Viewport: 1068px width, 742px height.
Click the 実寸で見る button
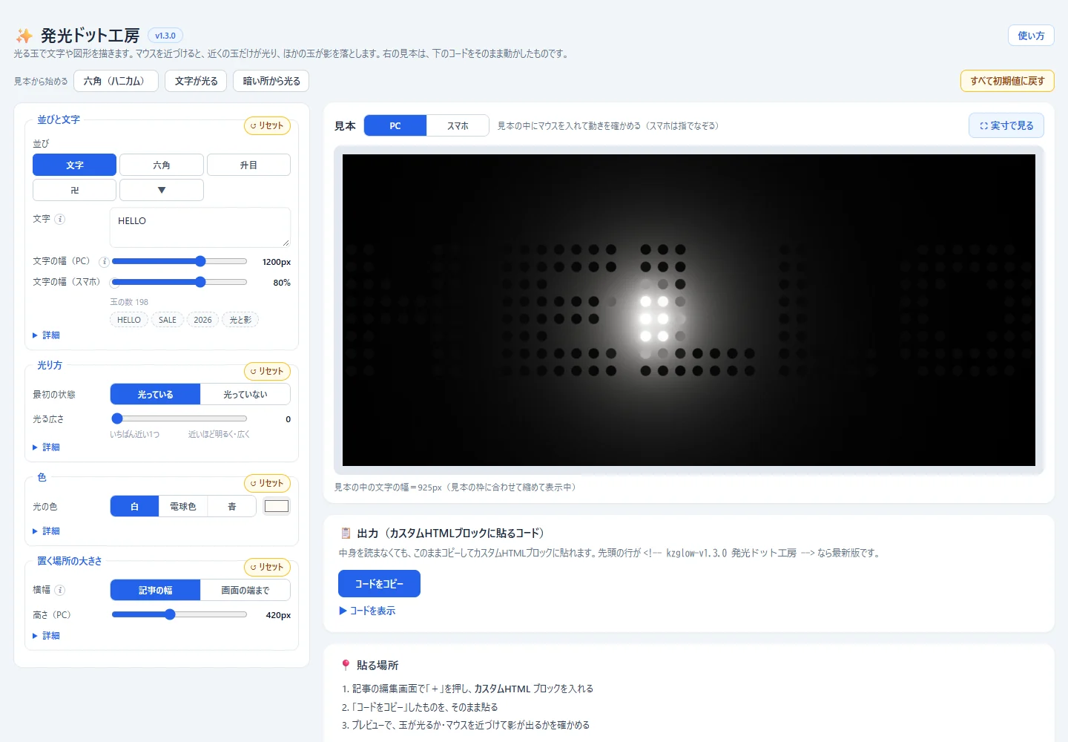coord(1006,125)
